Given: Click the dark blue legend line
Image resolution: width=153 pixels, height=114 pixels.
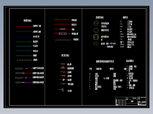Looking at the screenshot, I should (x=24, y=37).
